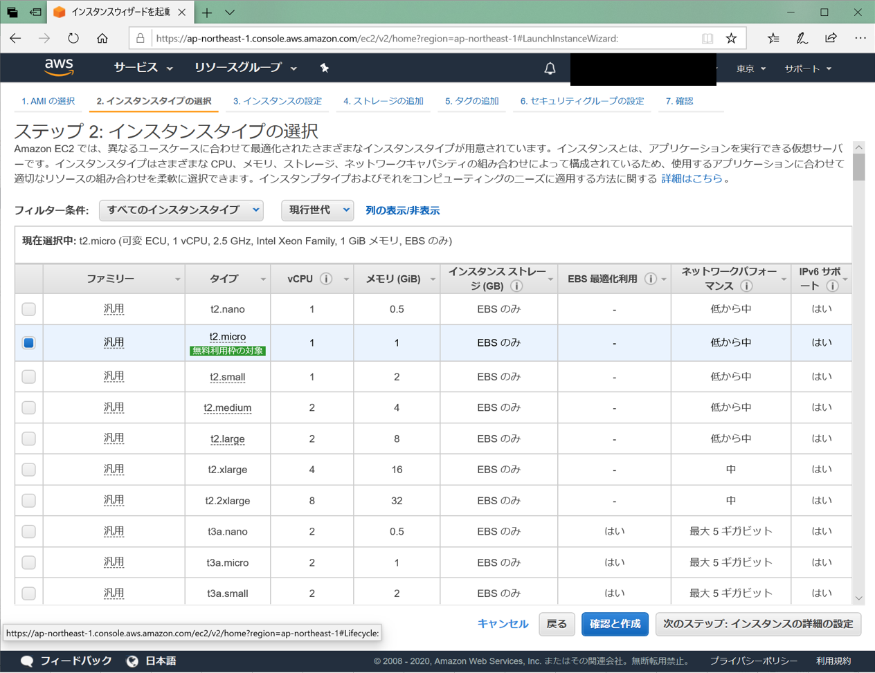Viewport: 875px width, 673px height.
Task: Click the フィードバック footer button
Action: [66, 661]
